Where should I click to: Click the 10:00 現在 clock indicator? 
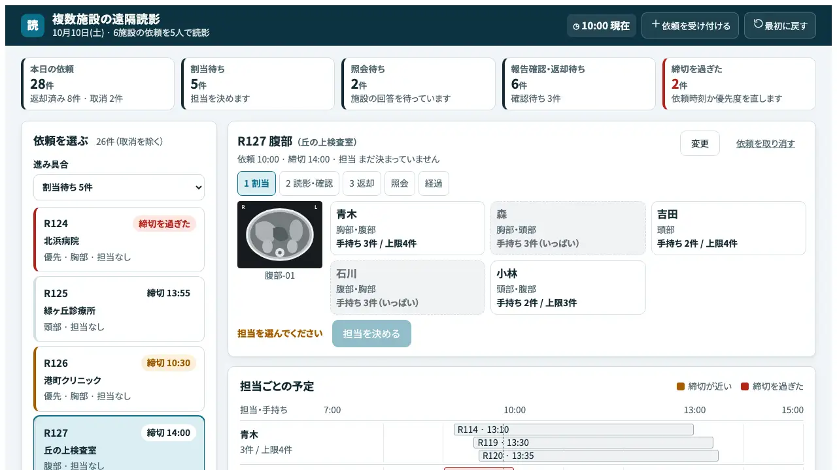(x=602, y=25)
